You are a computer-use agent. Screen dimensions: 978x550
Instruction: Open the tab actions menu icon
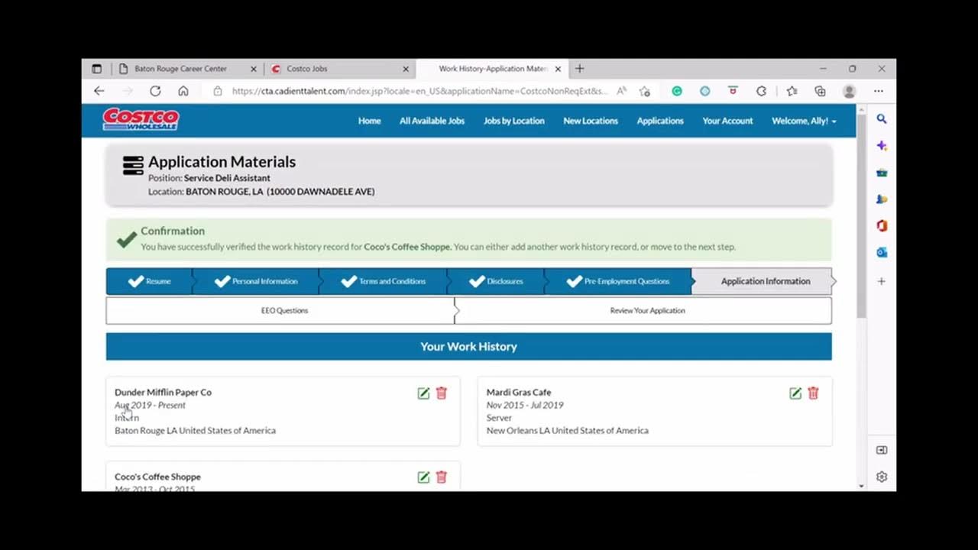pos(97,69)
